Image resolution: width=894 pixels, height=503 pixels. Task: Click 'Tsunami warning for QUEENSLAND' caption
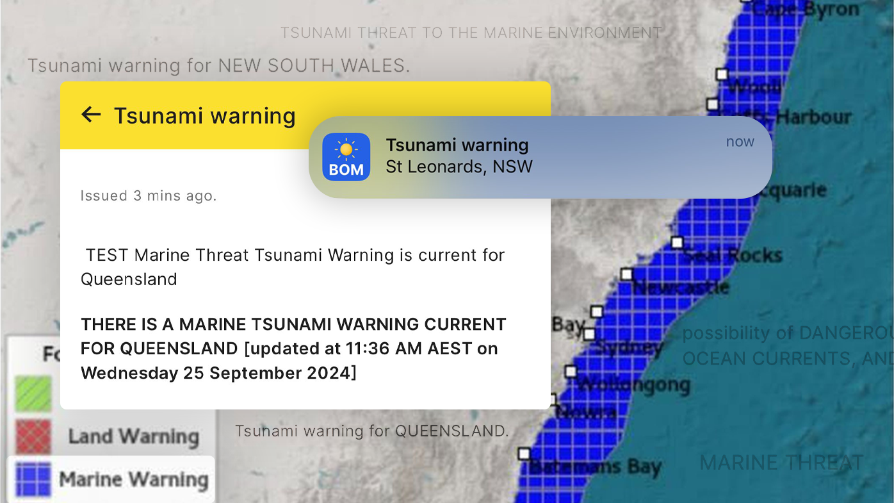(x=371, y=431)
